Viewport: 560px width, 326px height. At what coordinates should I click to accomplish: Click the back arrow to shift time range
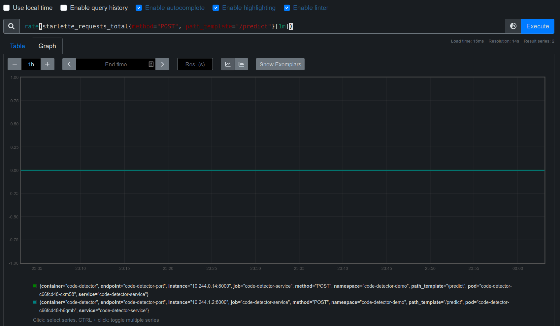[x=69, y=64]
